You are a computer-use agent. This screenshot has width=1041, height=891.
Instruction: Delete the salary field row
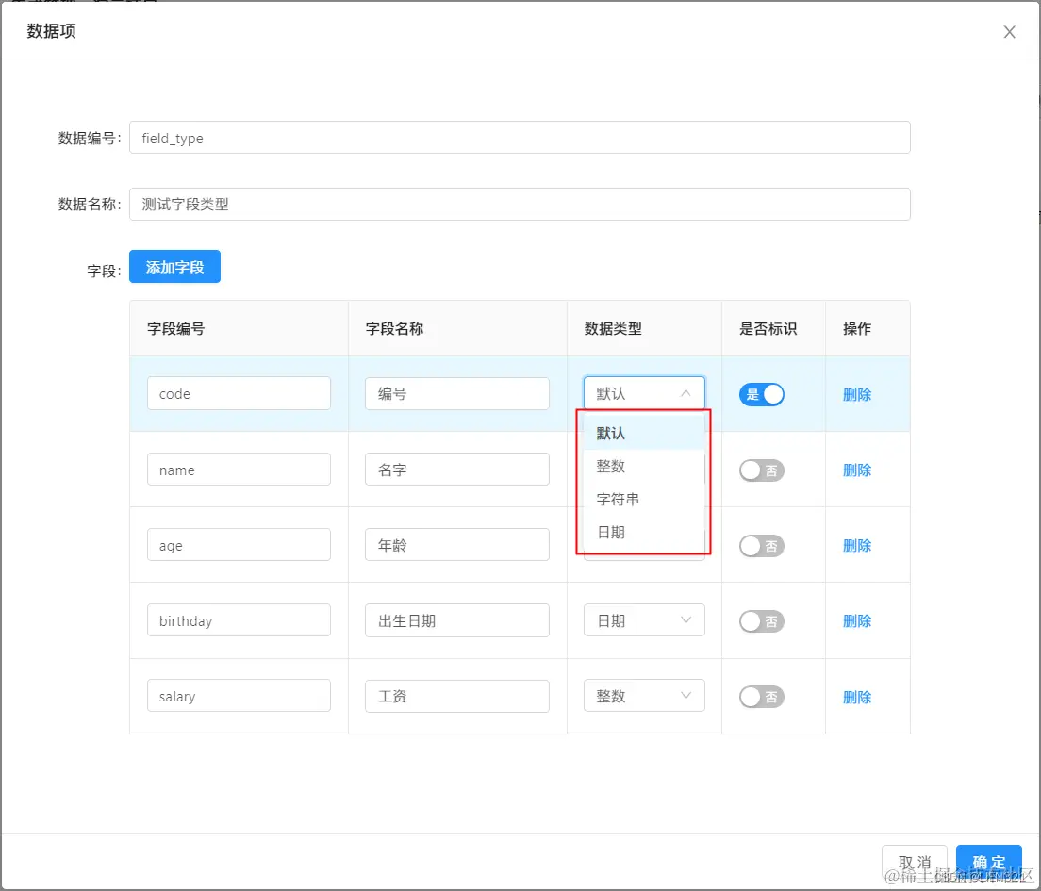click(856, 696)
